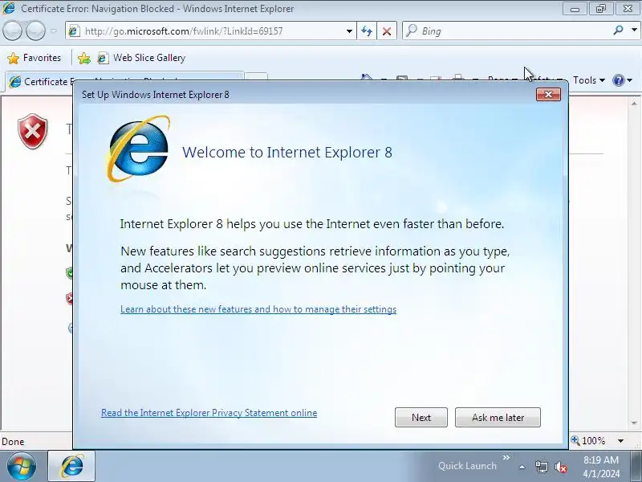Click the Internet Explorer logo in setup dialog
The width and height of the screenshot is (642, 482).
(x=138, y=149)
